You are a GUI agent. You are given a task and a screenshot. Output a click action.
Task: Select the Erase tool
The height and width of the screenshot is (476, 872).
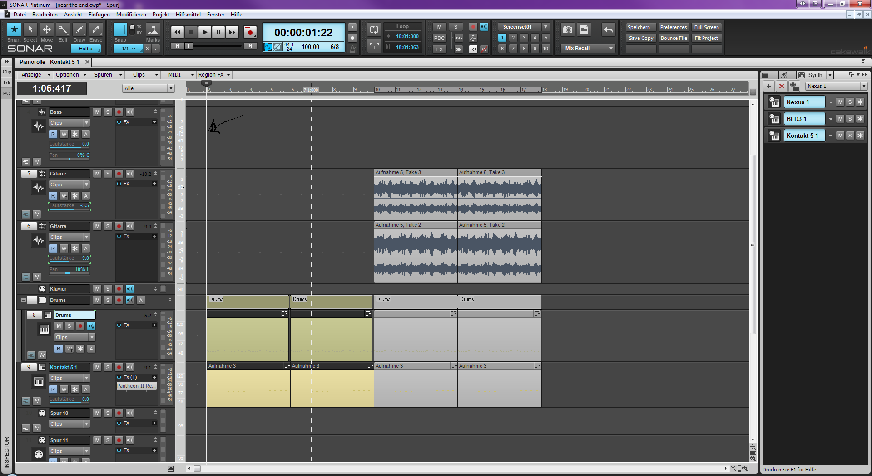(x=95, y=30)
